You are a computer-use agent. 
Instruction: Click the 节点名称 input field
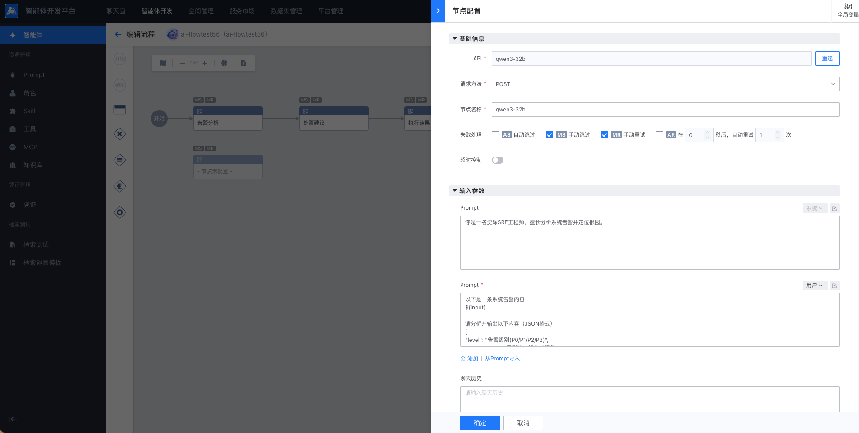(665, 110)
